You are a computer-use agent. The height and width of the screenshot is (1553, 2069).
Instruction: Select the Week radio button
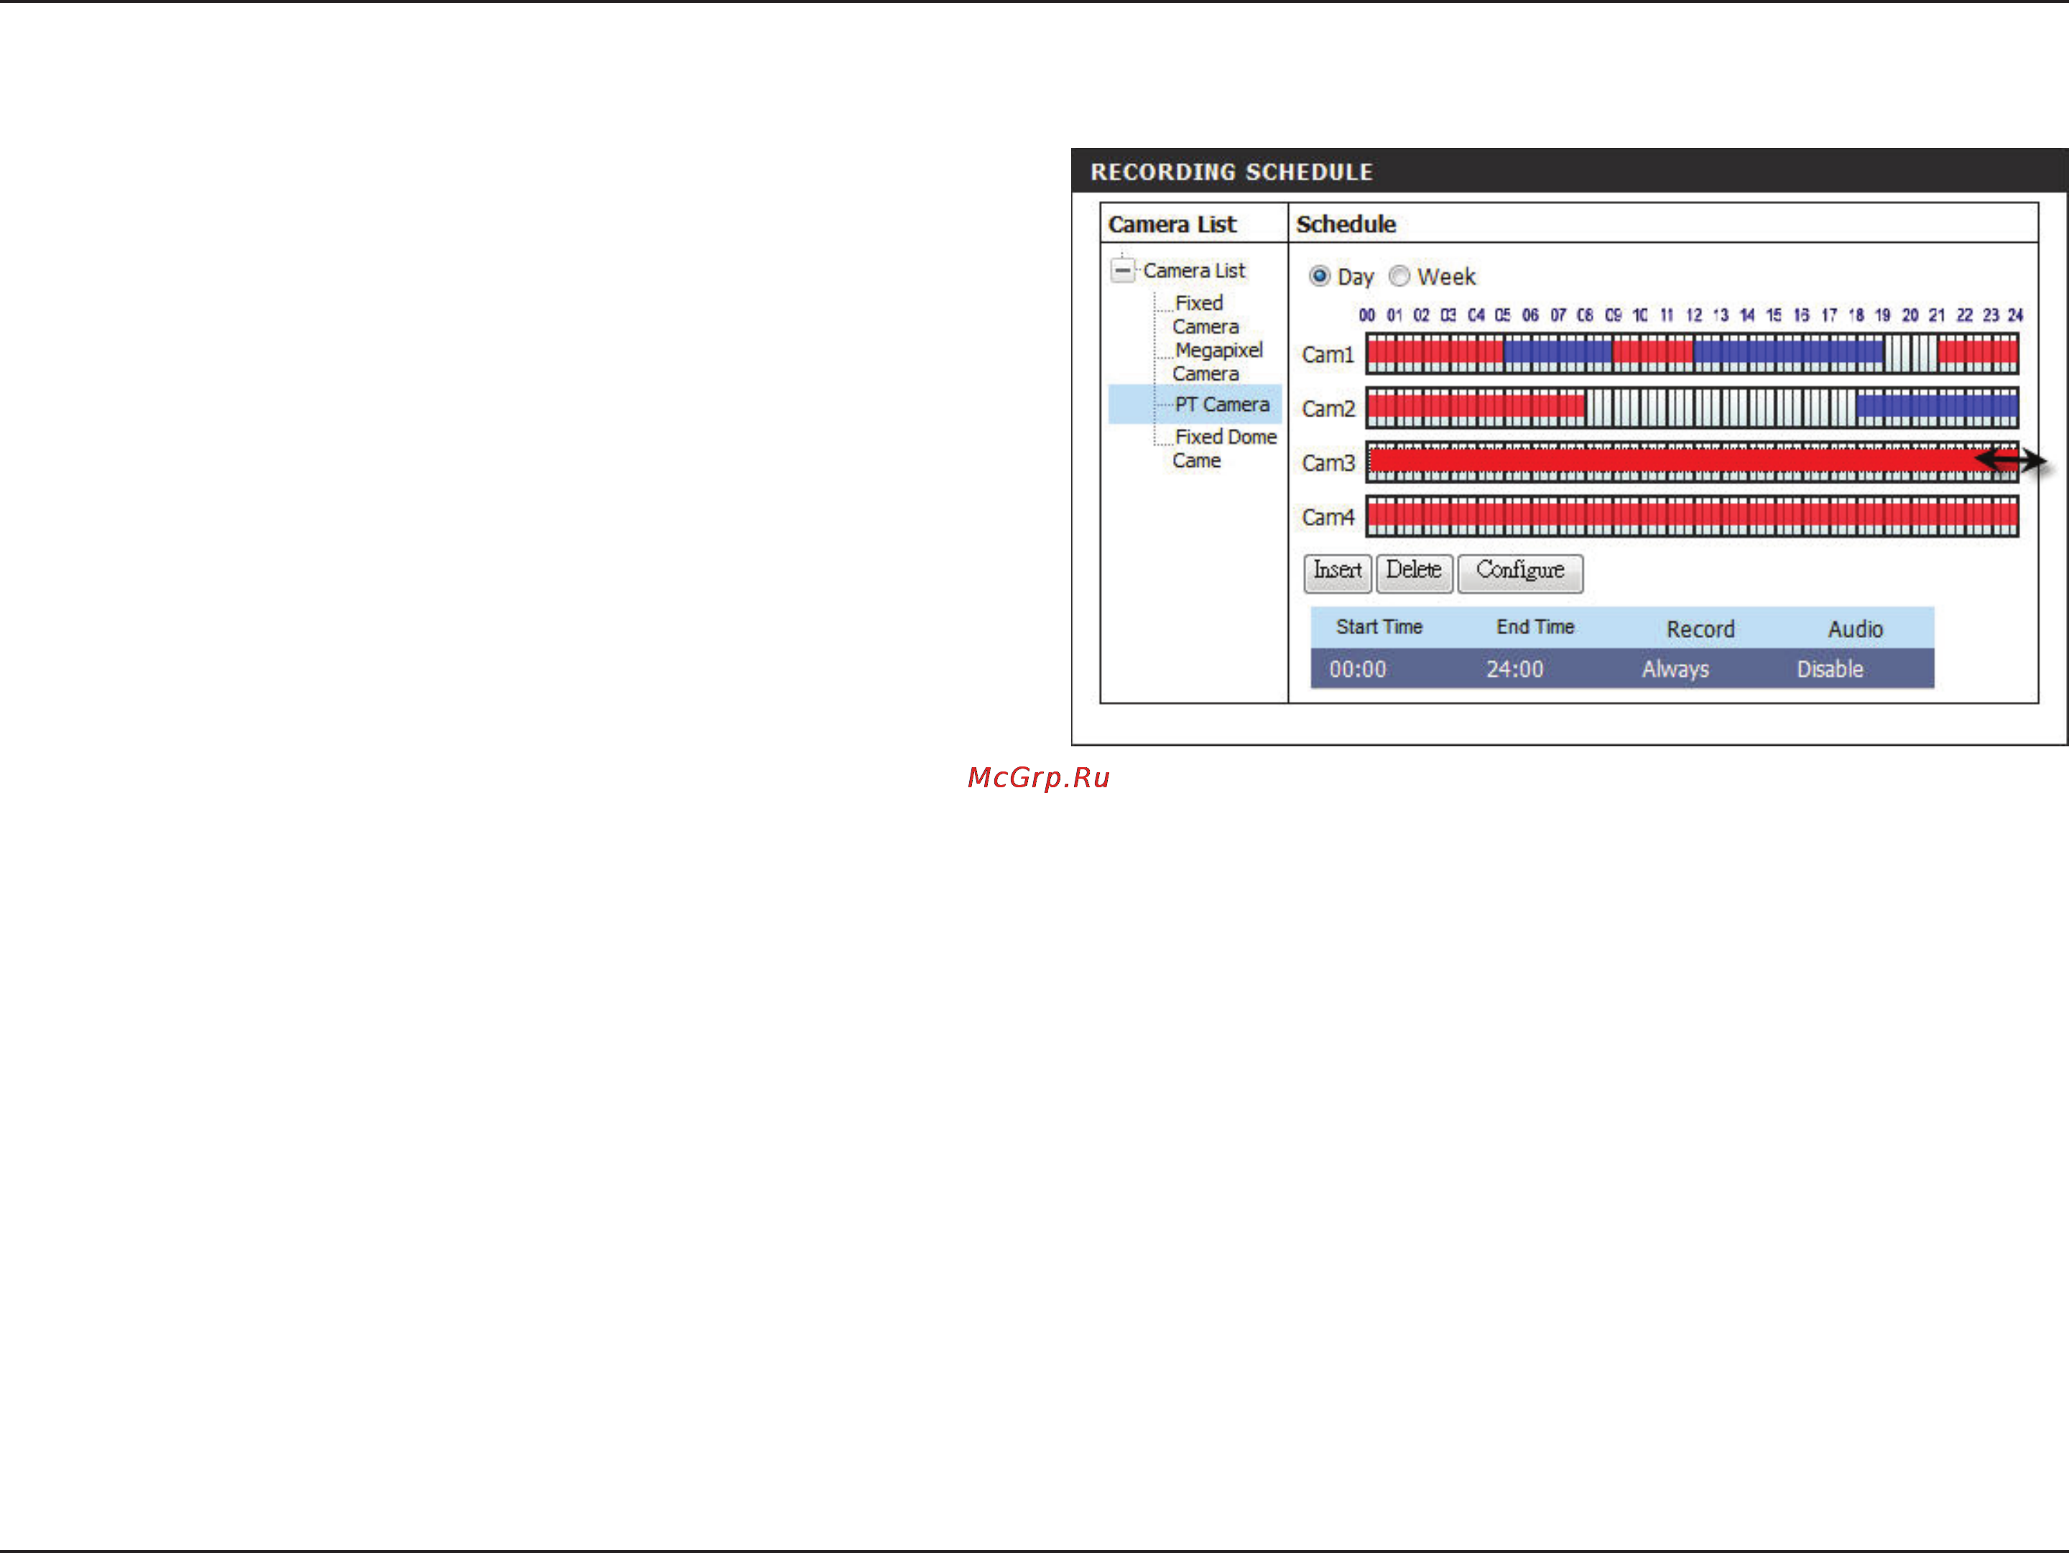[x=1398, y=277]
